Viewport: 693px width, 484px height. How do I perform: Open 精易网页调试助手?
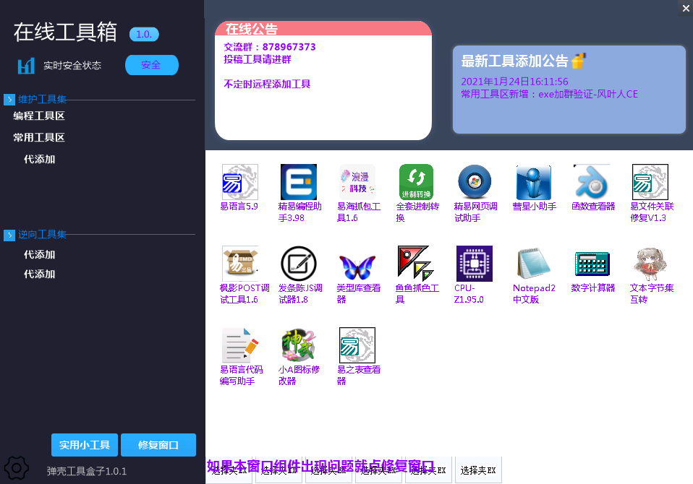point(475,182)
